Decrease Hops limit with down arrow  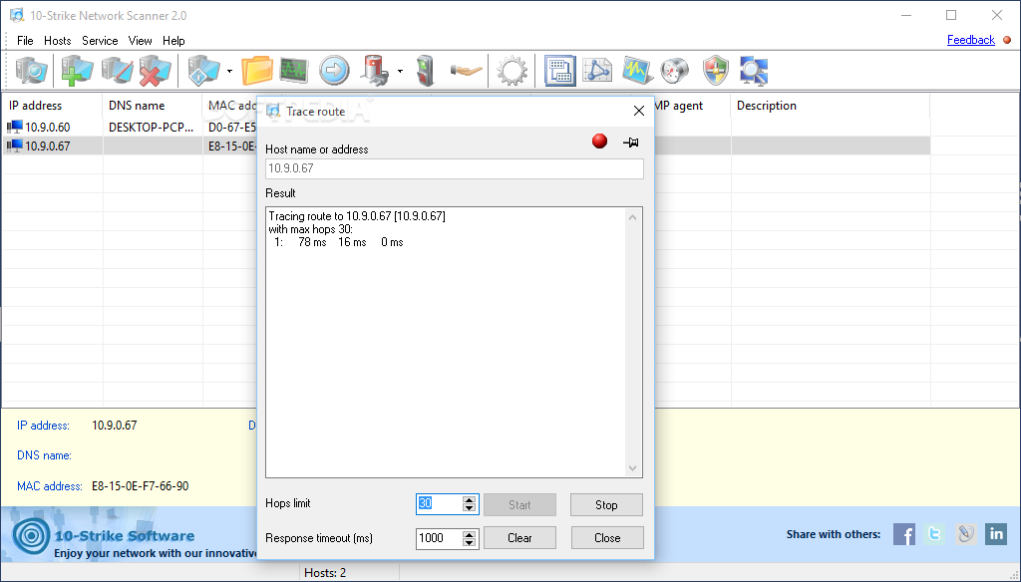tap(469, 508)
